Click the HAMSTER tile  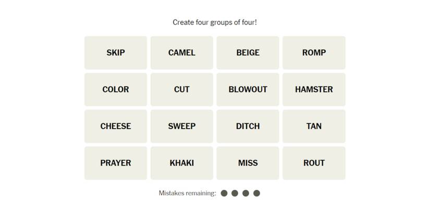[x=314, y=90]
